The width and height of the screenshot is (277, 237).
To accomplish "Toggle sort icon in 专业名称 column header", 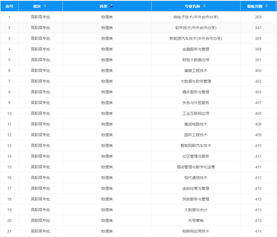I will [204, 6].
